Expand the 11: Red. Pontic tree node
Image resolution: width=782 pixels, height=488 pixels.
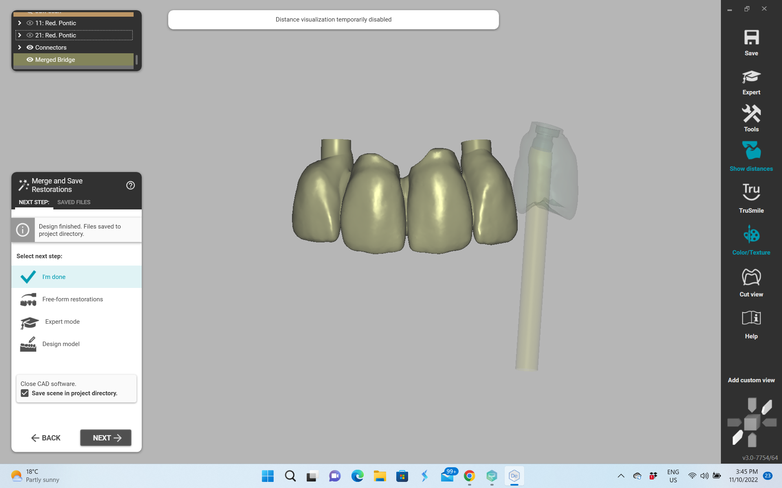pos(20,23)
